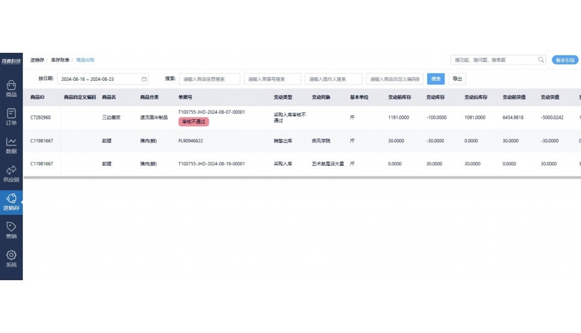Viewport: 581px width, 333px height.
Task: Click the 变动后库存 column header
Action: (x=475, y=97)
